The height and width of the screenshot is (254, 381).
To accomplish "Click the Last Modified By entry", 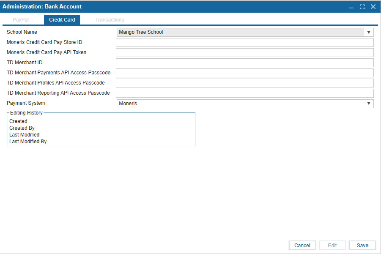I will [28, 142].
